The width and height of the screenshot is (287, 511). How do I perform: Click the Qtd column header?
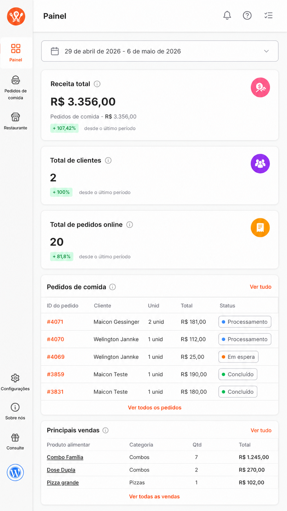197,445
